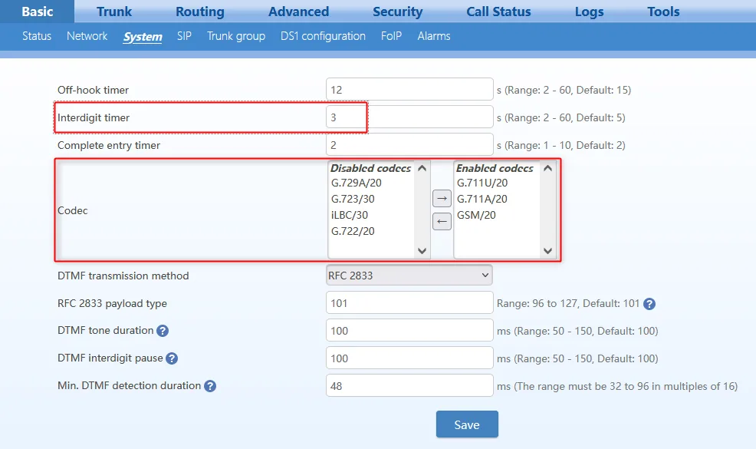Click the Complete entry timer field
The image size is (756, 449).
coord(410,145)
